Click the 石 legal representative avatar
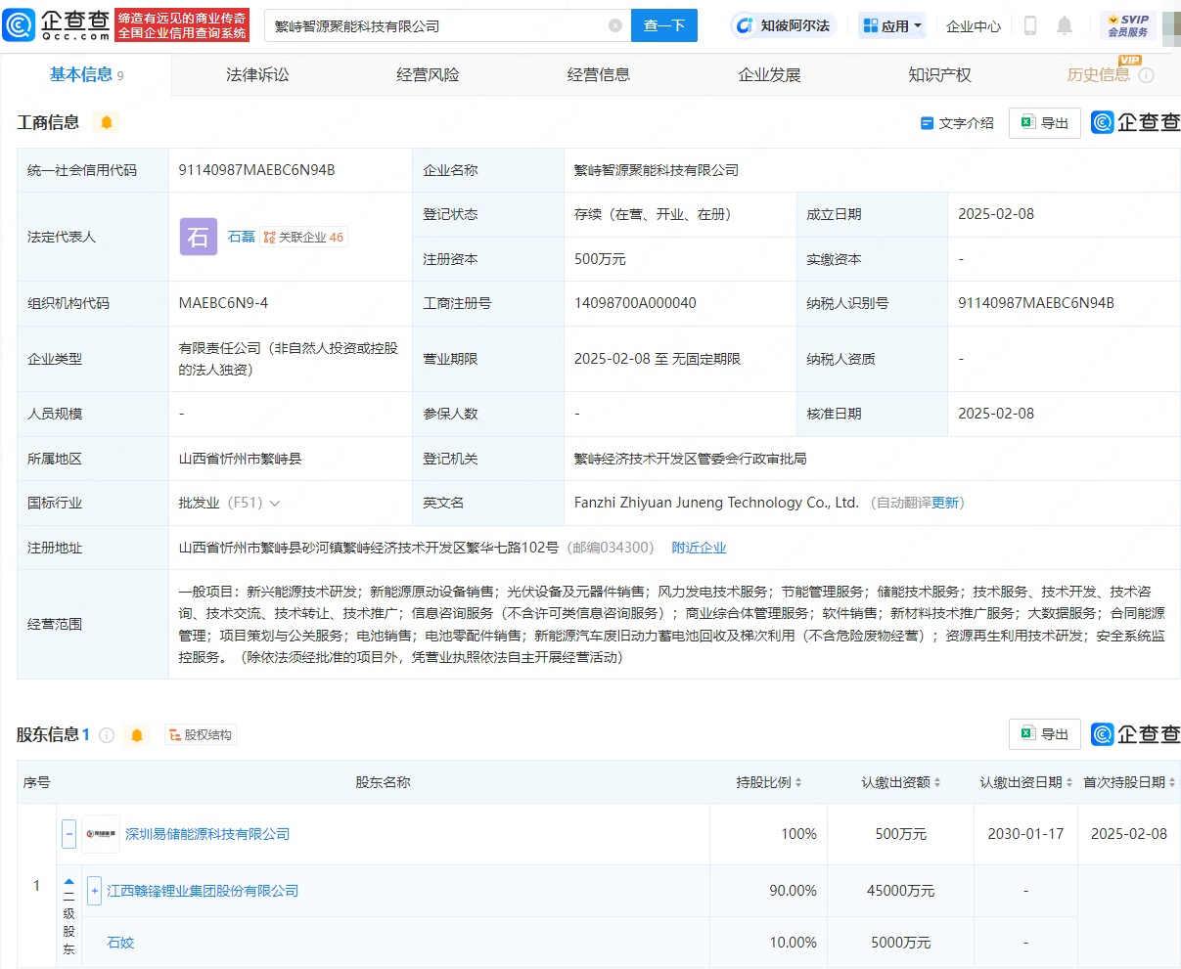Image resolution: width=1181 pixels, height=969 pixels. (x=198, y=237)
